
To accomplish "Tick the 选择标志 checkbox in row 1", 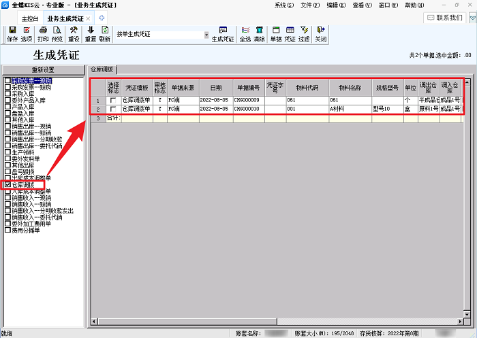I will pyautogui.click(x=112, y=100).
